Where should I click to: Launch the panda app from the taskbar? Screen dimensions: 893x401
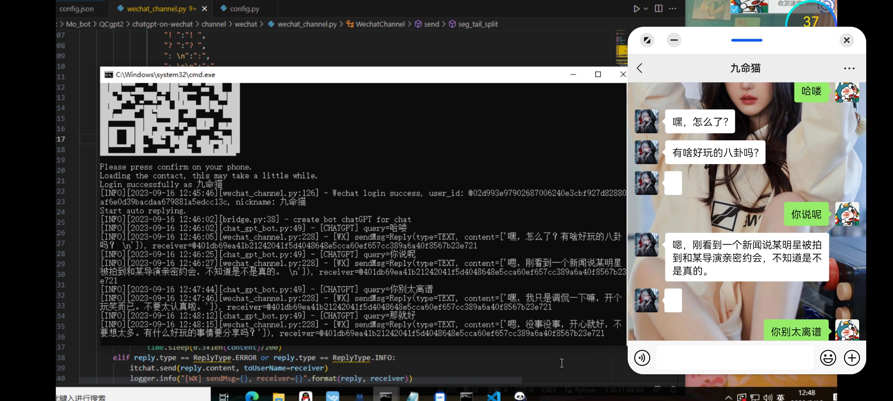(520, 396)
